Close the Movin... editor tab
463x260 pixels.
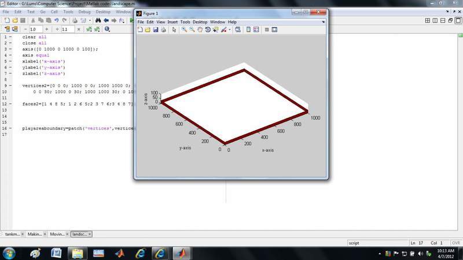point(67,234)
